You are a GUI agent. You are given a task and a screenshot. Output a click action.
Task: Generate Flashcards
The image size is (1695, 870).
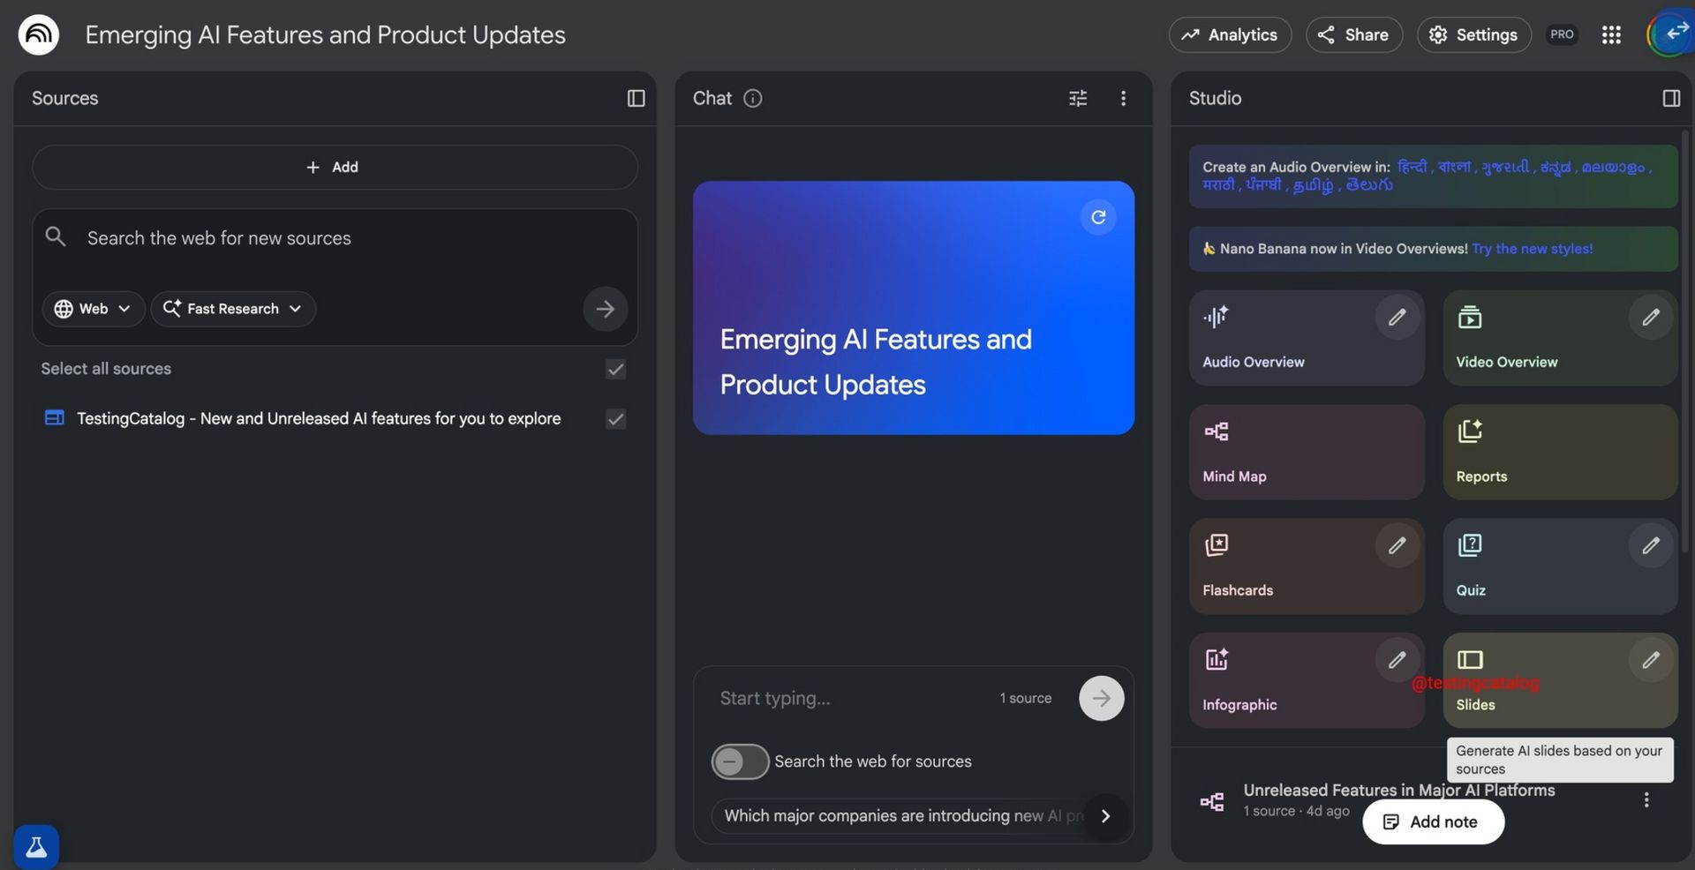pyautogui.click(x=1307, y=566)
